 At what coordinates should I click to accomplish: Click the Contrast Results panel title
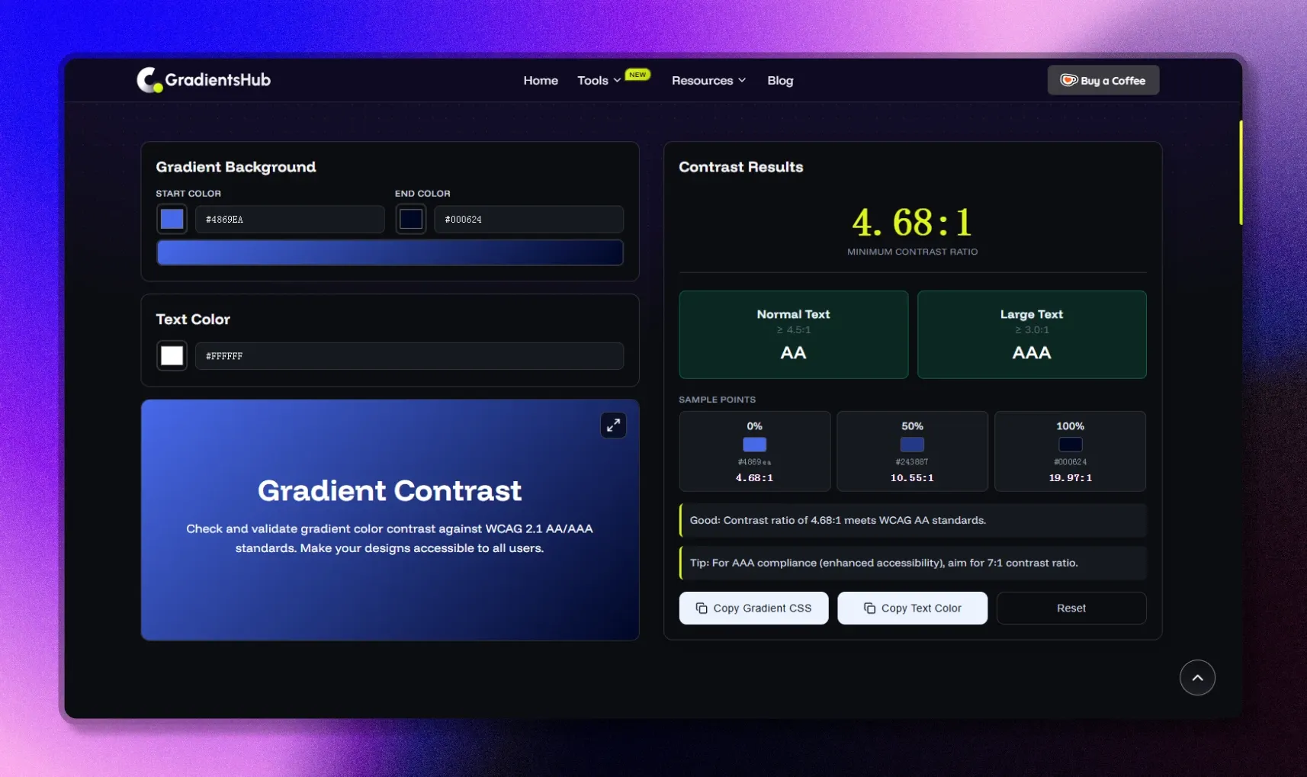(x=741, y=167)
